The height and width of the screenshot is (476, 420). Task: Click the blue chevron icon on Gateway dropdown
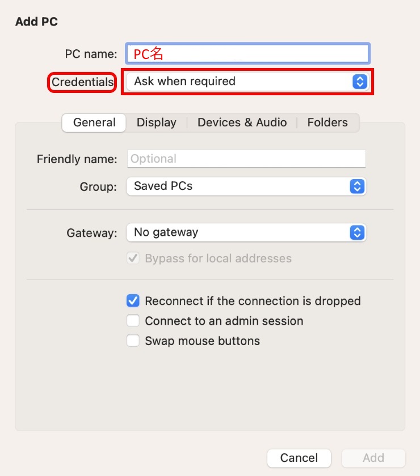pyautogui.click(x=356, y=232)
